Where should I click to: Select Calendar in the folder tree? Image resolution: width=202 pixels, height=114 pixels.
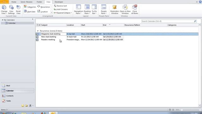pyautogui.click(x=17, y=23)
